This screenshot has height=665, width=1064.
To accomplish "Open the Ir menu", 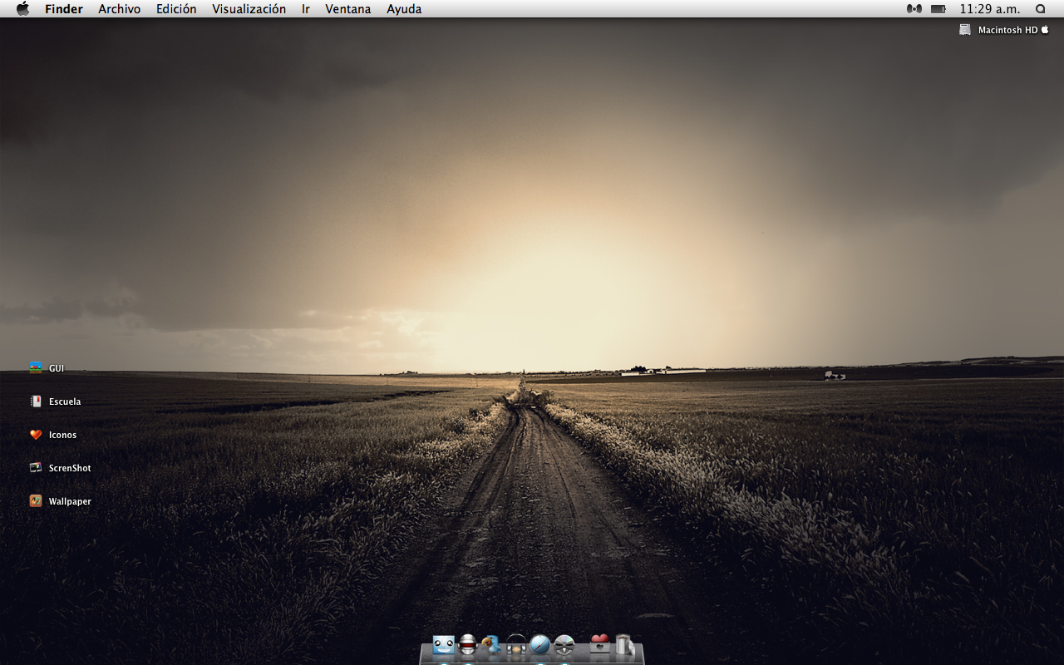I will (x=306, y=9).
